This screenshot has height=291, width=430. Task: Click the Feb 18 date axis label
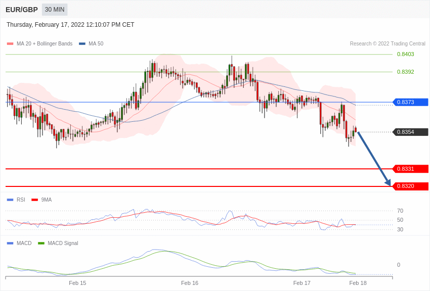point(358,283)
